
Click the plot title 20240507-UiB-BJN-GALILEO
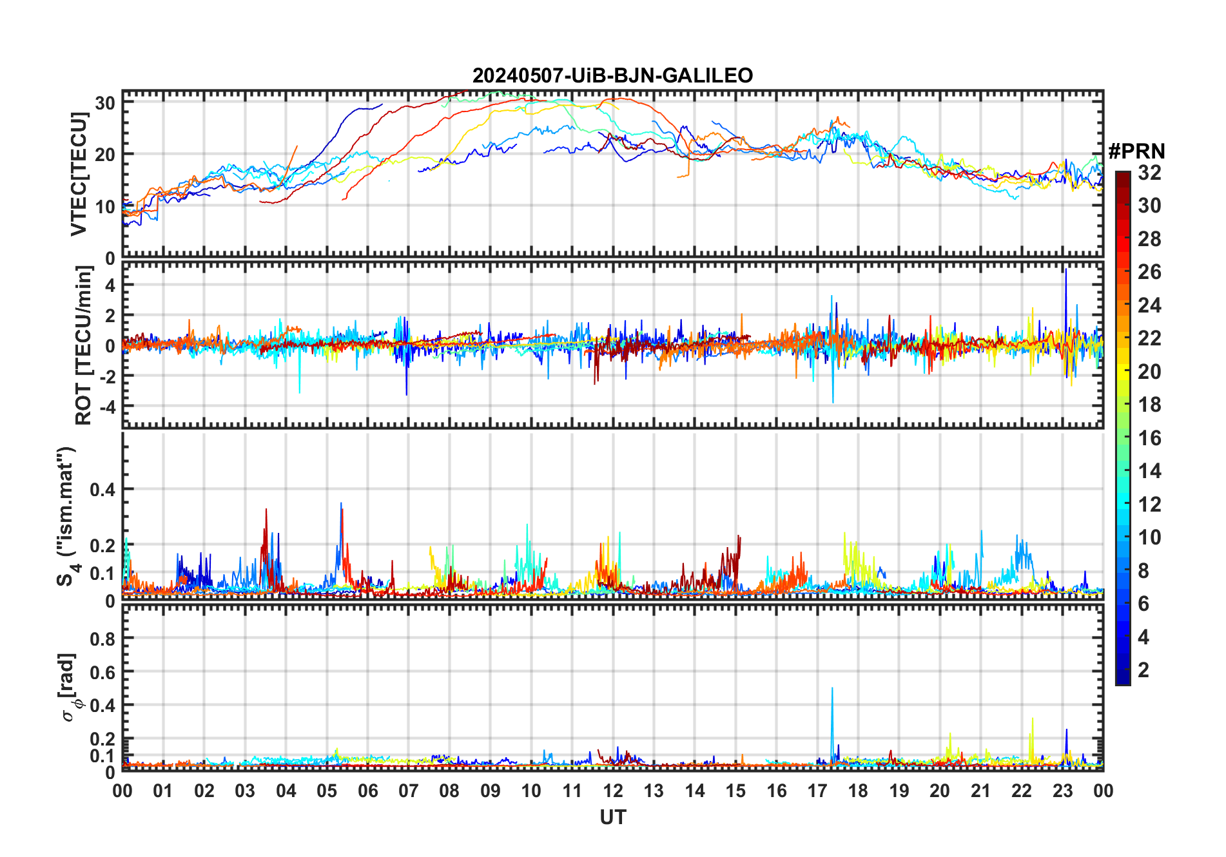tap(612, 75)
